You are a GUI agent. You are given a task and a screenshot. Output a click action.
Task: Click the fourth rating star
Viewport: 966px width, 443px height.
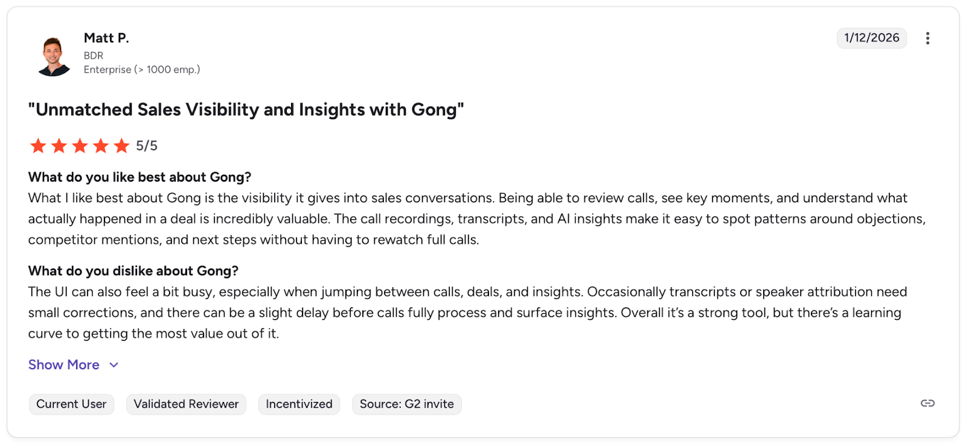pos(101,145)
